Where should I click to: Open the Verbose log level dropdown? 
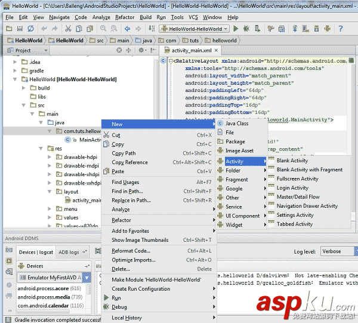(x=339, y=251)
